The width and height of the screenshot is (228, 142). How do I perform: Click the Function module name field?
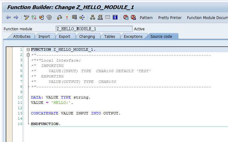(x=94, y=29)
